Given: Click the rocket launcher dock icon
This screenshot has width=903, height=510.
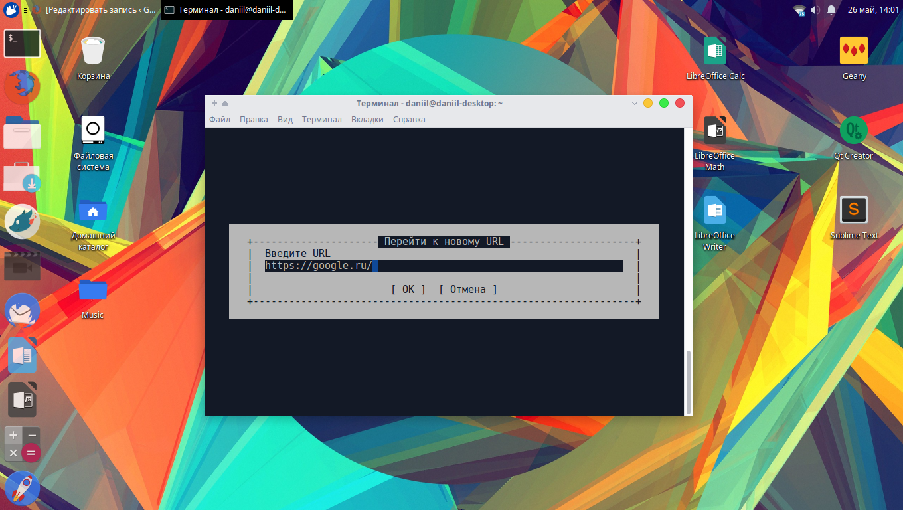Looking at the screenshot, I should pyautogui.click(x=23, y=488).
